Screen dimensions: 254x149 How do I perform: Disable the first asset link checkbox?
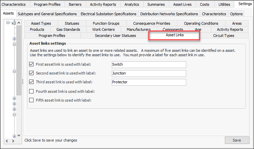point(31,64)
